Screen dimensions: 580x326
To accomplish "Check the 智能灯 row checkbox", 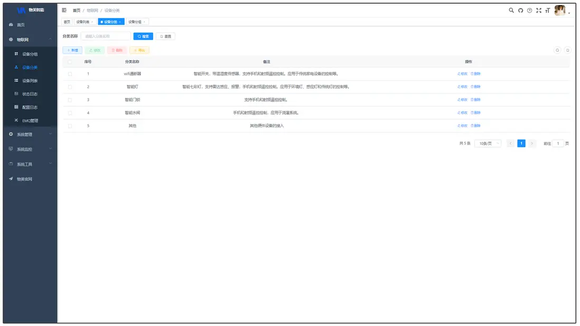I will tap(70, 87).
